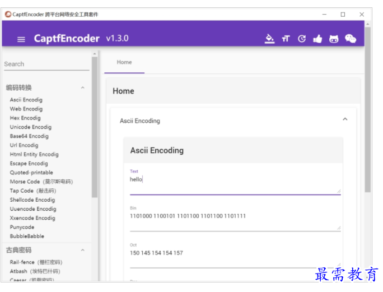Viewport: 383px width, 292px height.
Task: Collapse the 编码转换 category
Action: pyautogui.click(x=82, y=87)
